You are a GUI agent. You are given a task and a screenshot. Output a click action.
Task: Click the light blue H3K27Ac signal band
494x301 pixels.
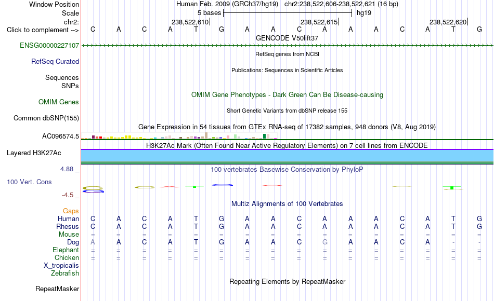287,156
